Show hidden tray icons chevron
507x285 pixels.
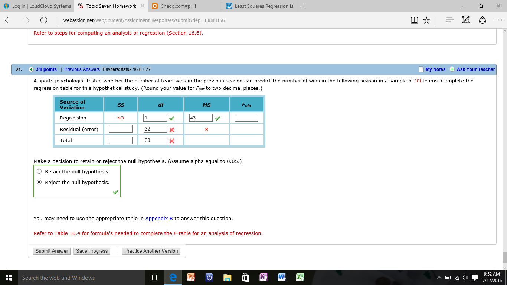point(439,278)
